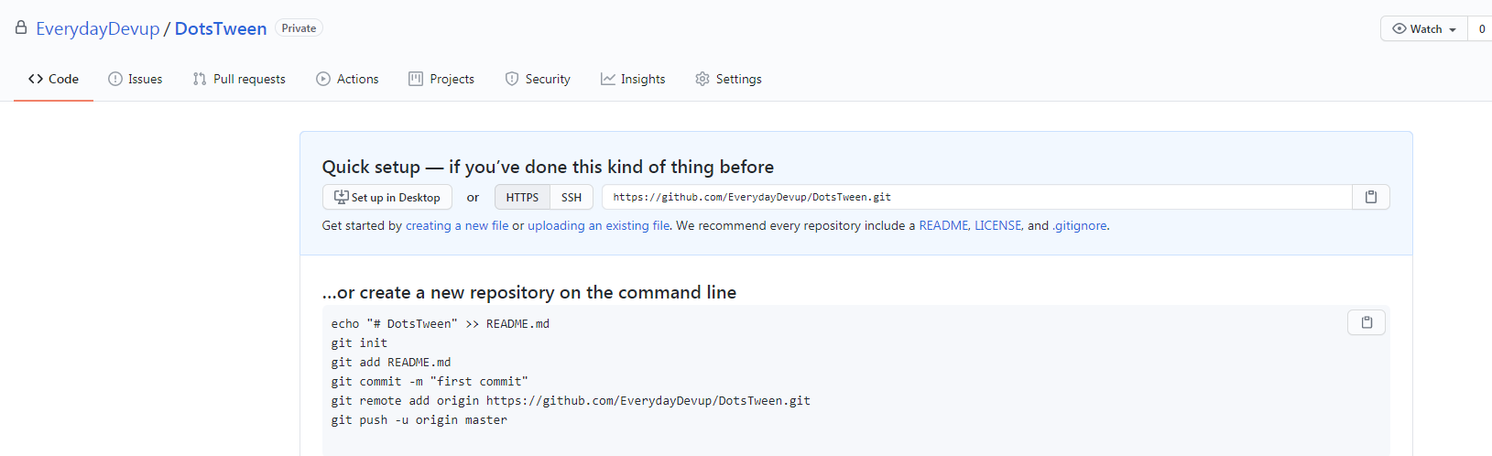Open the Issues tab

coord(136,79)
